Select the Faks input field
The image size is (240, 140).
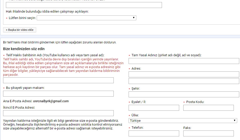pos(208,134)
